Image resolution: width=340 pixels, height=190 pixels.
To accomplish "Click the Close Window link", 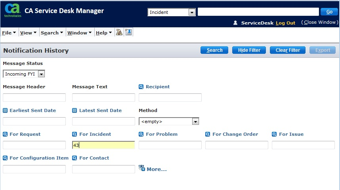I will tap(320, 22).
